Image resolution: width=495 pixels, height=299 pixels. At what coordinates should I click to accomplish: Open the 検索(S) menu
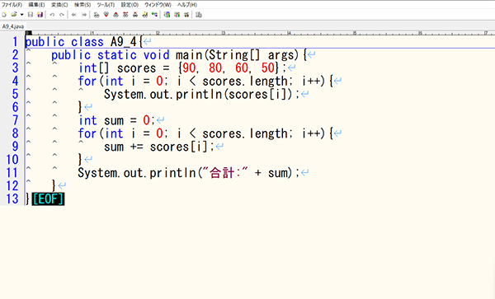click(82, 5)
